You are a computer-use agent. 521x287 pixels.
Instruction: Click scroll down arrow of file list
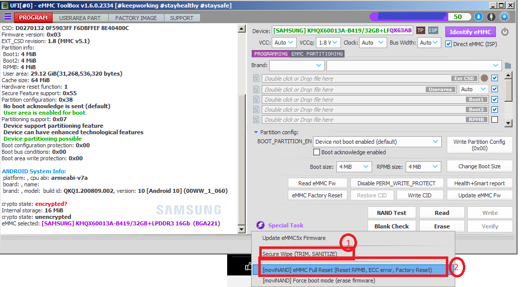pyautogui.click(x=508, y=123)
